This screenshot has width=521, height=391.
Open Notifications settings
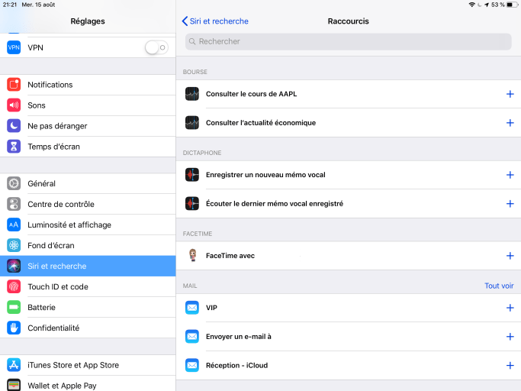tap(50, 85)
